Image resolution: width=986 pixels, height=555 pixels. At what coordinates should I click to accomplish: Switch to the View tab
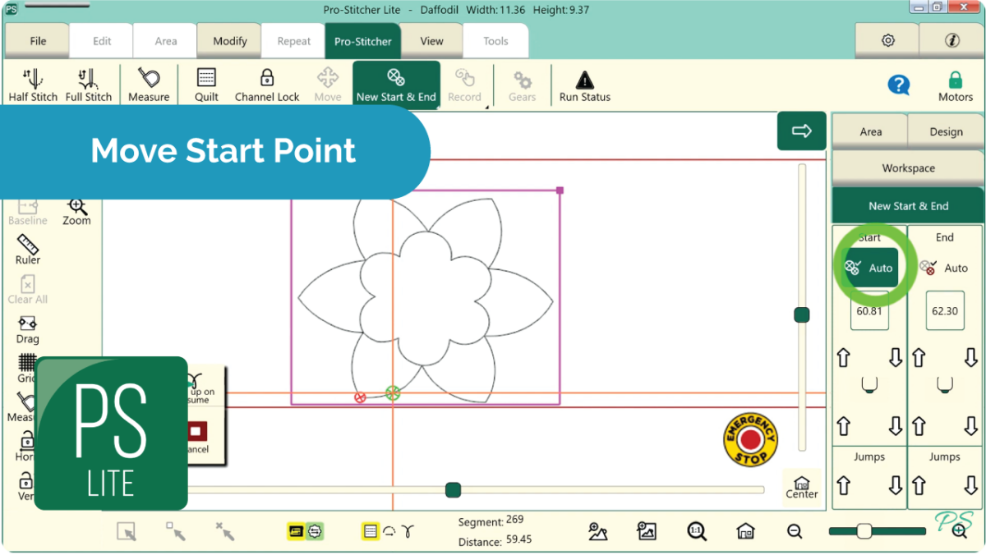(x=431, y=41)
